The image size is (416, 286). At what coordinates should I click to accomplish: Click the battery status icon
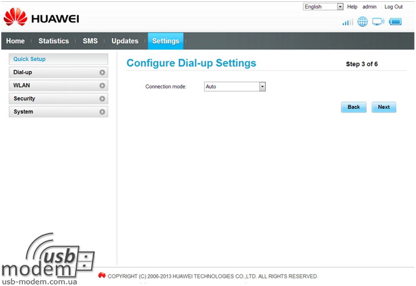(x=395, y=22)
